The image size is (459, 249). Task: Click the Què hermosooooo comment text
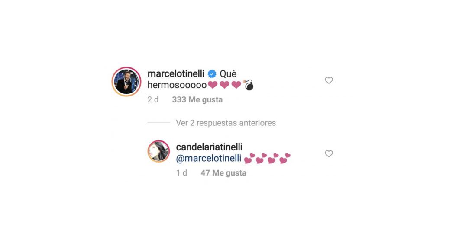(x=192, y=80)
